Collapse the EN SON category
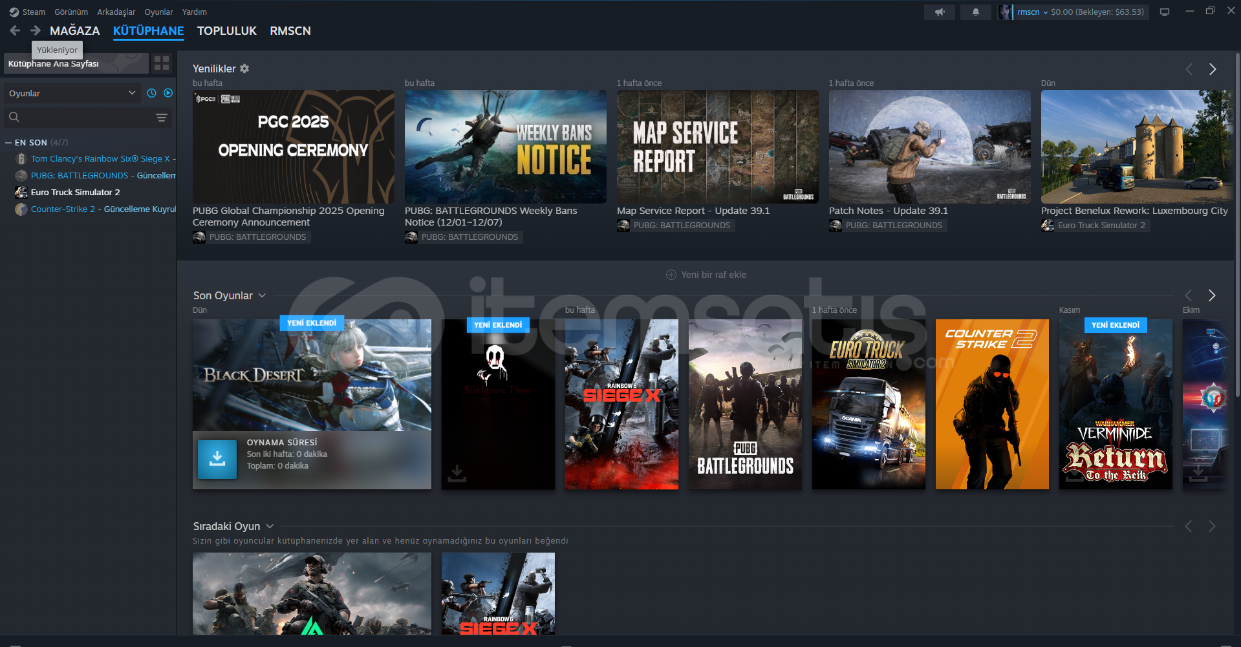Screen dimensions: 1241x647 coord(8,143)
